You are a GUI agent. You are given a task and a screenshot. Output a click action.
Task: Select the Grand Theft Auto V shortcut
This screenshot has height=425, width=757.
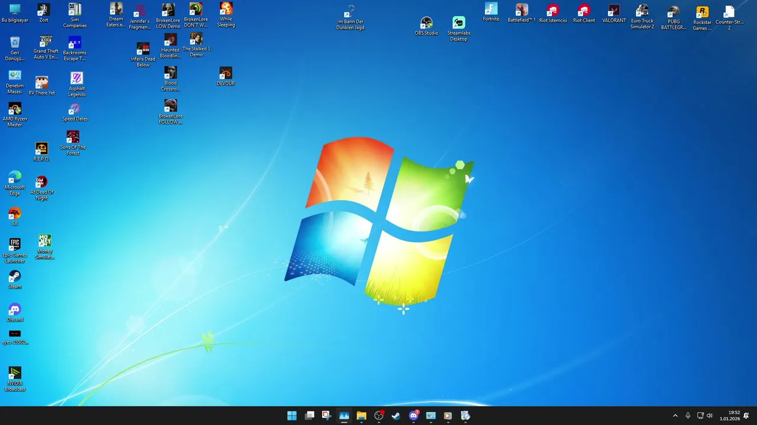pyautogui.click(x=46, y=47)
